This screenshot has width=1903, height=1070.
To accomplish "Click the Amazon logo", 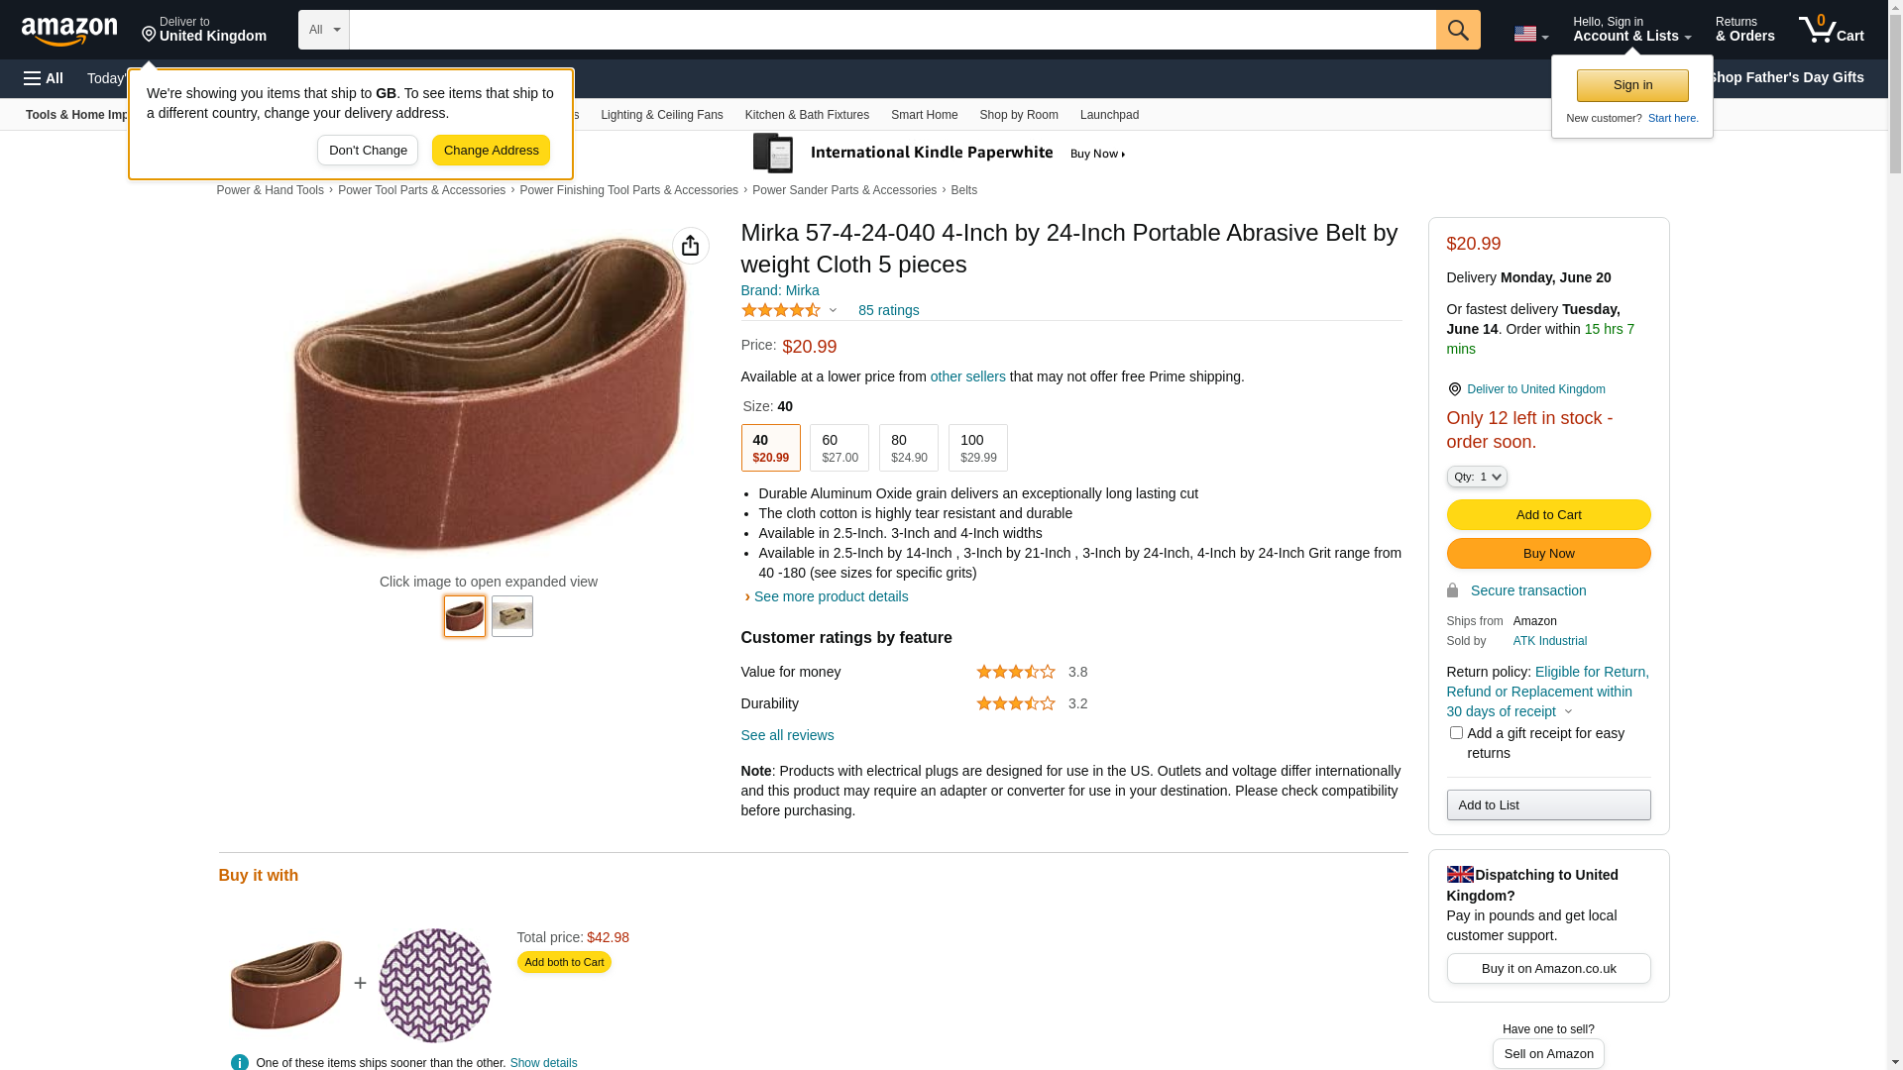I will (x=69, y=31).
